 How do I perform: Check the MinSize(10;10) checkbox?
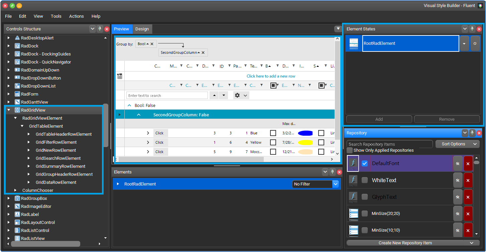pos(365,230)
